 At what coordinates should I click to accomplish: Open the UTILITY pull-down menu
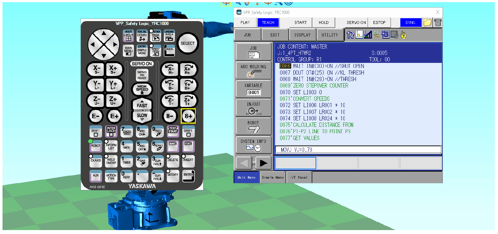click(330, 35)
